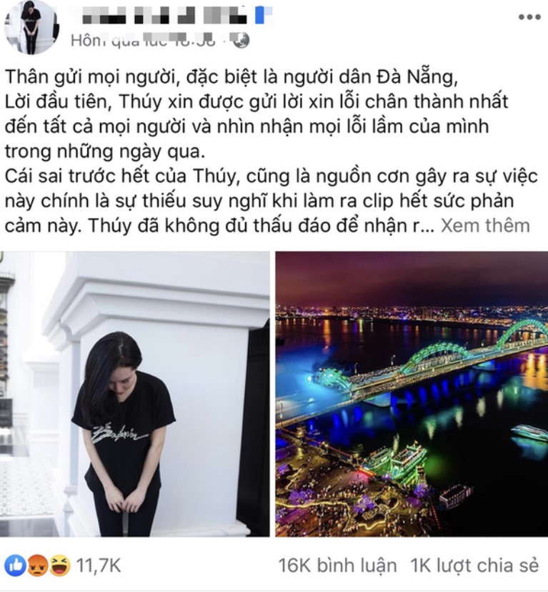
Task: Open the Dragon Bridge night photo
Action: pos(412,394)
